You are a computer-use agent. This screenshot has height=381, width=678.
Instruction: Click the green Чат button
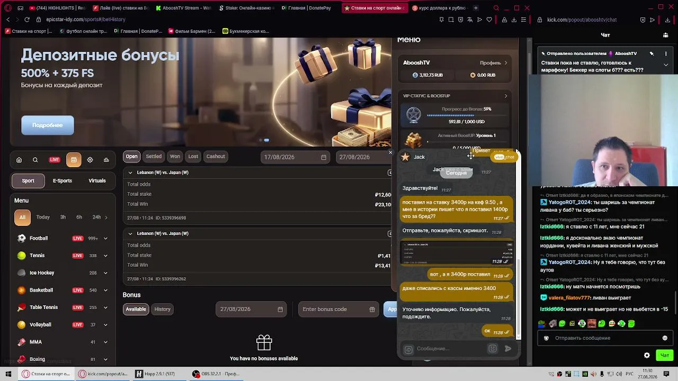coord(665,355)
